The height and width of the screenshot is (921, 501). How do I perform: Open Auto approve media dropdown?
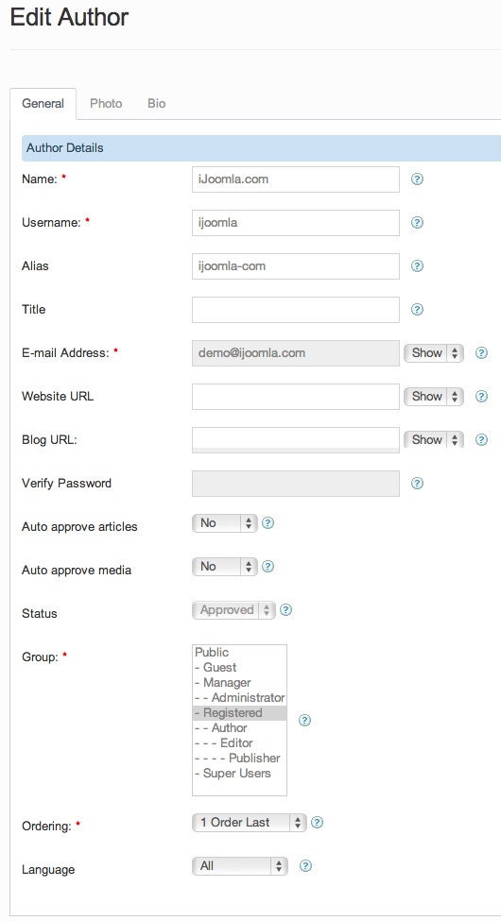coord(225,567)
